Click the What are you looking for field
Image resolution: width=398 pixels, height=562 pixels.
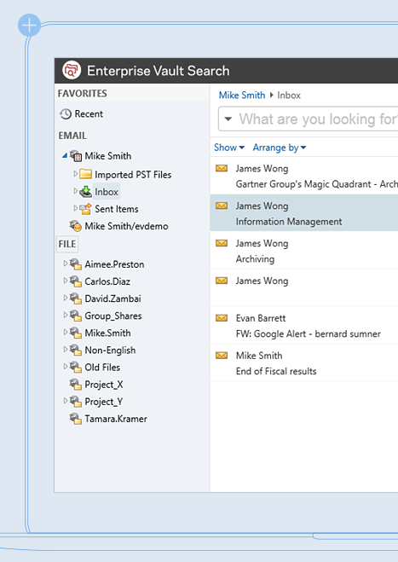point(318,119)
